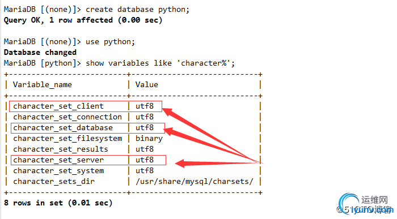Viewport: 397px width, 219px height.
Task: Select the character_set_system row name
Action: click(58, 171)
